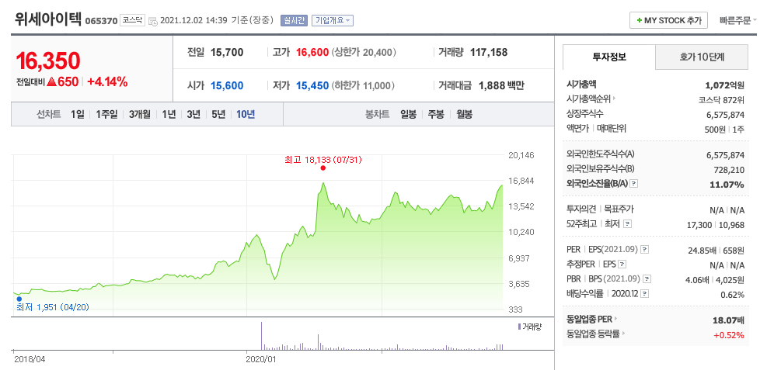The image size is (767, 370).
Task: Click the tallest volume bar near 2020/01
Action: [261, 336]
